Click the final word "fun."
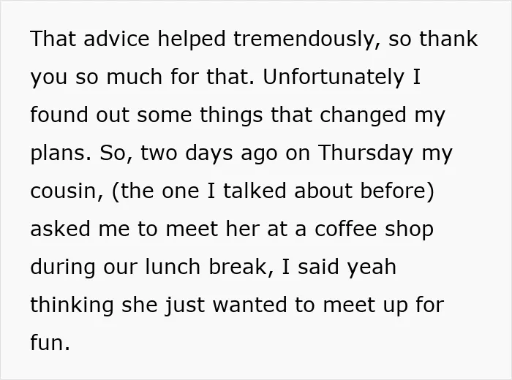 (50, 343)
